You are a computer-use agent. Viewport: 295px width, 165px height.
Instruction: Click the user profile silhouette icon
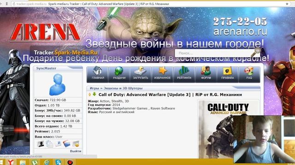point(41,144)
